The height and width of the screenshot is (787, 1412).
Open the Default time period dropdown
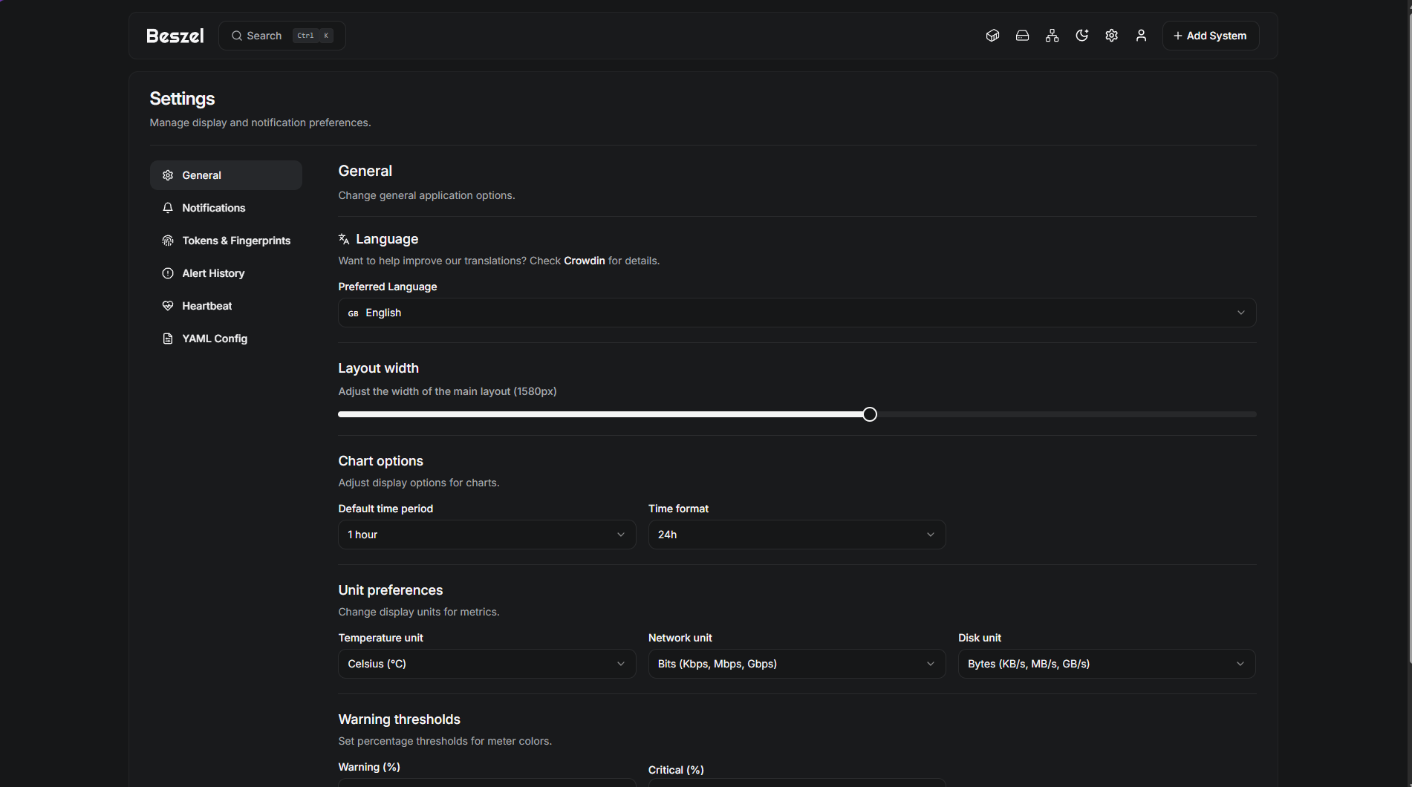487,535
